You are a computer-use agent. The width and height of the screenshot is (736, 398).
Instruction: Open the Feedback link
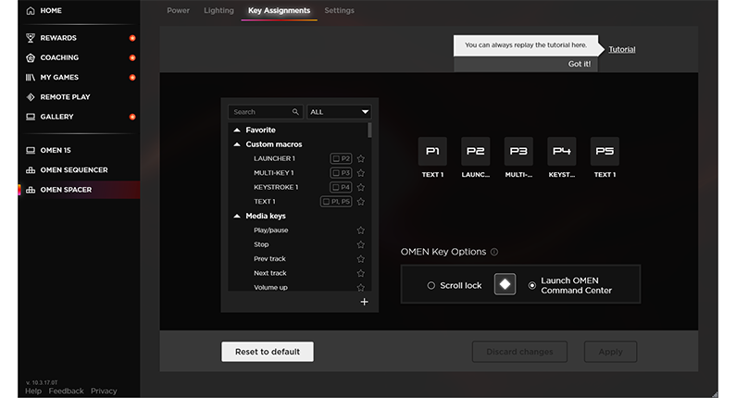pos(66,391)
